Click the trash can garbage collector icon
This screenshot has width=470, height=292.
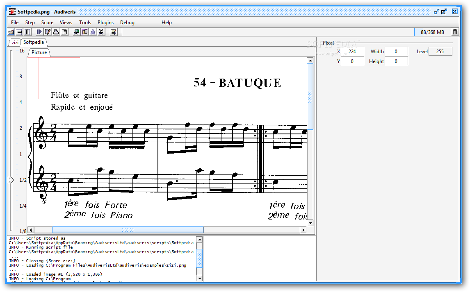tap(455, 32)
